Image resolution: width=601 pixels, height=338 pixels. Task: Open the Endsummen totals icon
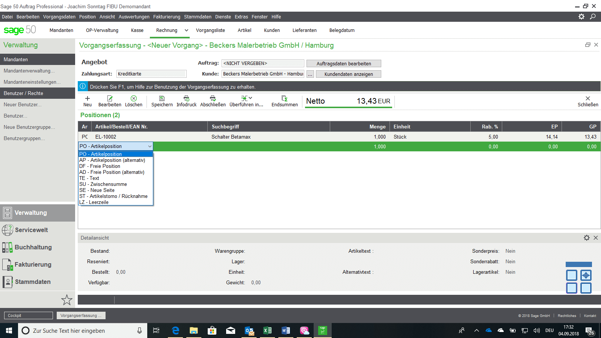point(284,98)
